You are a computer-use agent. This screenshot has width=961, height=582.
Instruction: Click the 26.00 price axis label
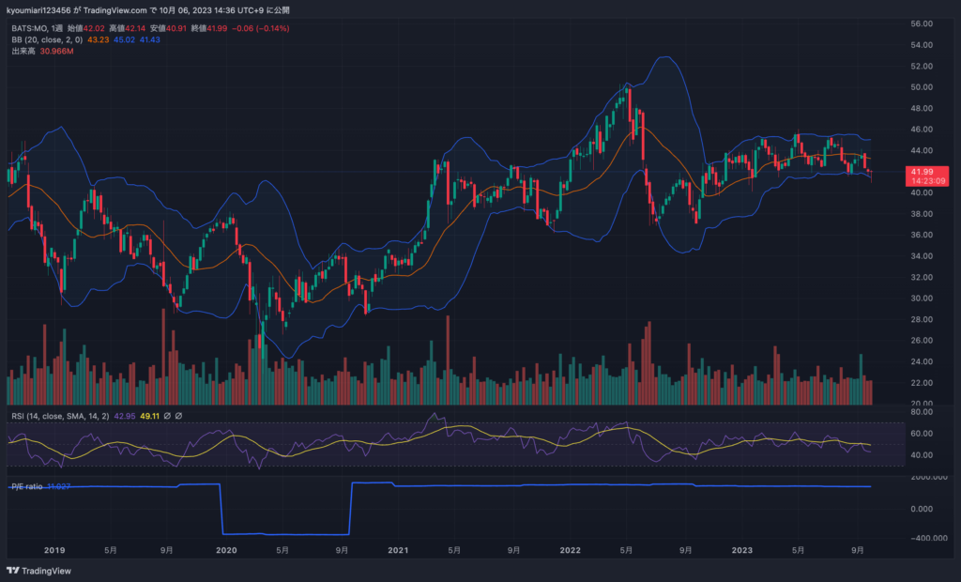point(922,341)
